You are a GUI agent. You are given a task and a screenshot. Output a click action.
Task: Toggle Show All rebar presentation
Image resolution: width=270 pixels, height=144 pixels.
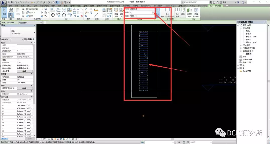click(x=158, y=12)
